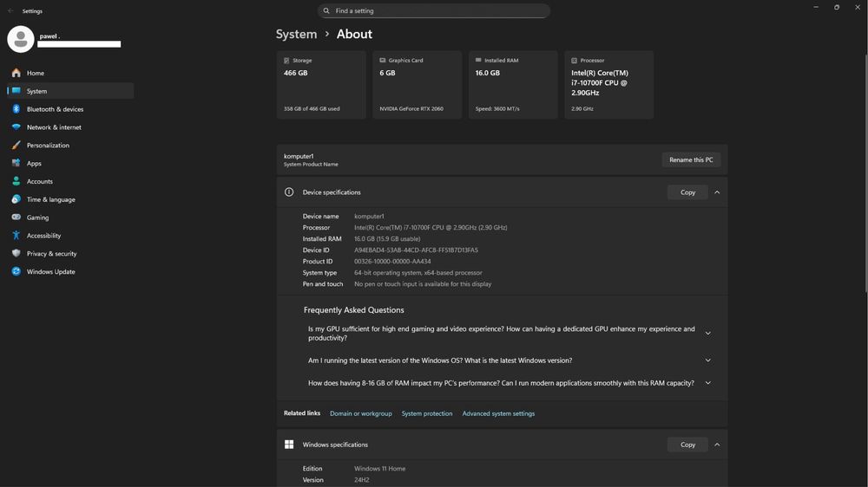This screenshot has width=868, height=487.
Task: Go to Bluetooth & devices settings
Action: 70,109
